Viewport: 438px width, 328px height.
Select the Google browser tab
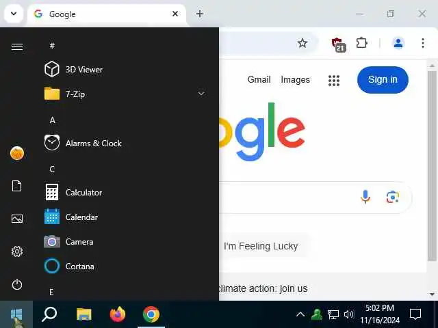point(107,14)
